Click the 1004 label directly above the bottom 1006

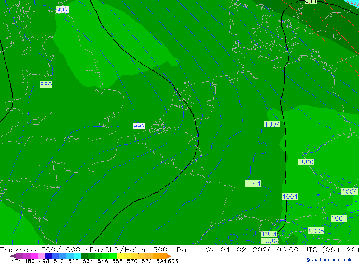pos(269,234)
